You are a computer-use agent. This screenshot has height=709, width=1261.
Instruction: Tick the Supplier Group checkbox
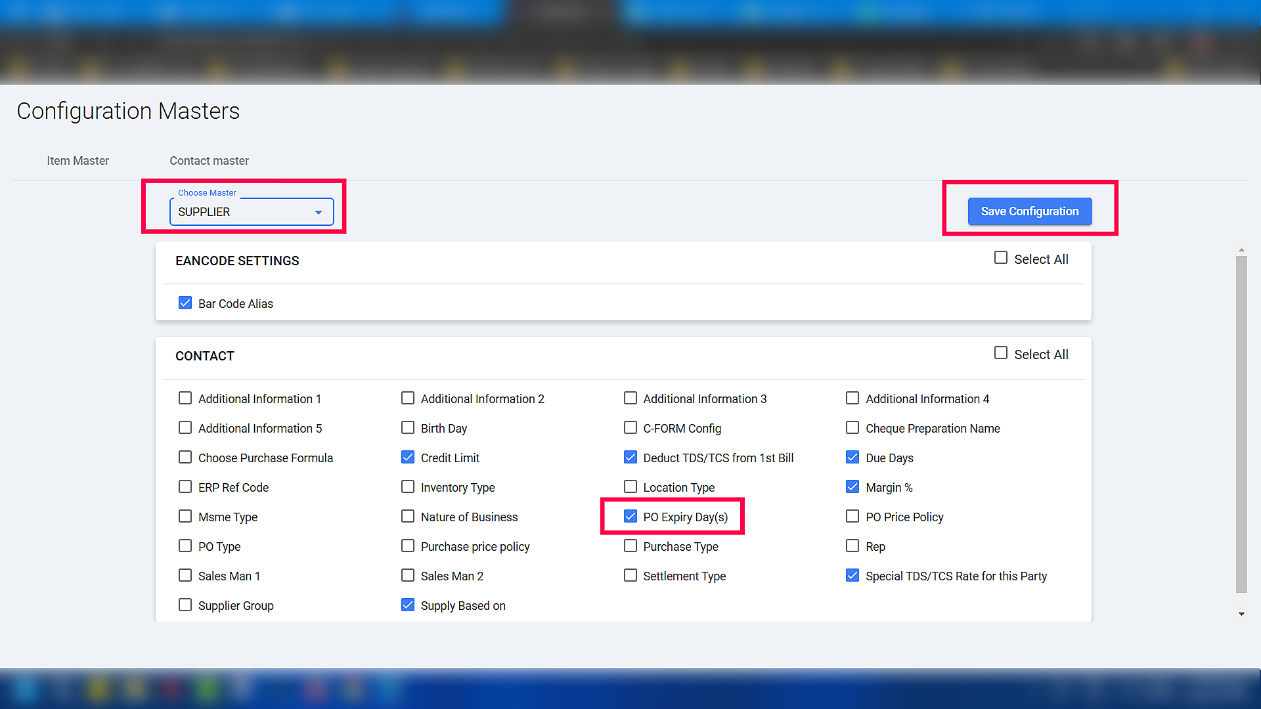point(185,605)
